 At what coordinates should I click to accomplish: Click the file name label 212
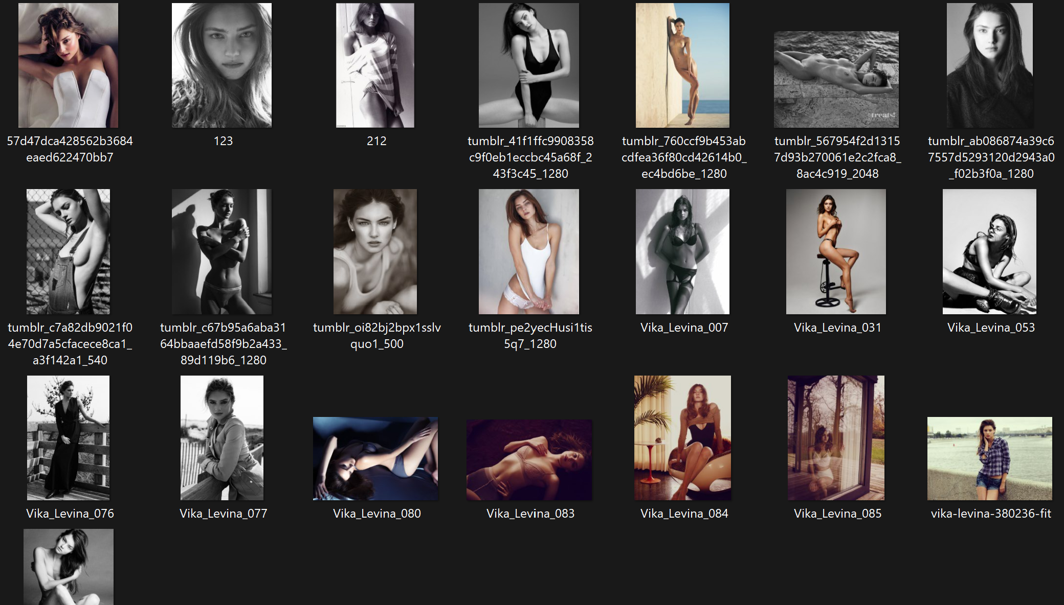tap(376, 141)
